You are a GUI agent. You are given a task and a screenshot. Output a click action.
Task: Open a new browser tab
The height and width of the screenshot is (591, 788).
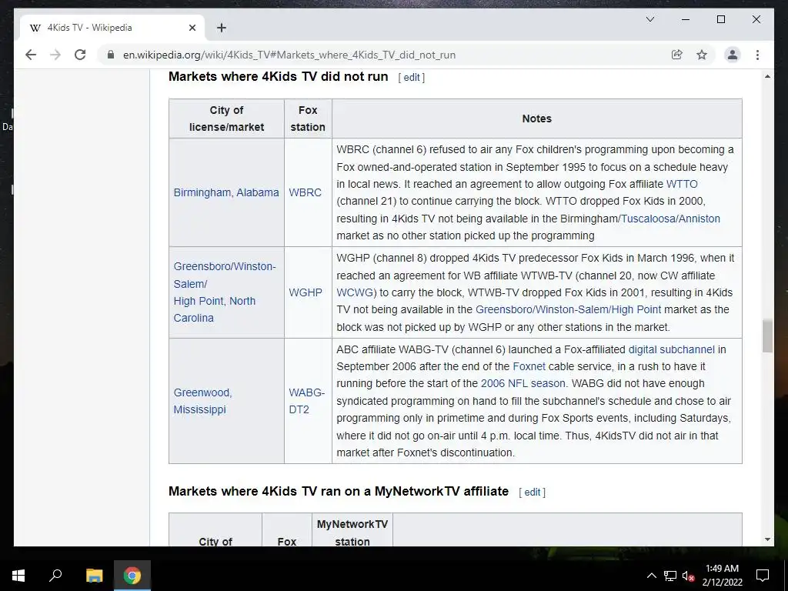click(222, 28)
